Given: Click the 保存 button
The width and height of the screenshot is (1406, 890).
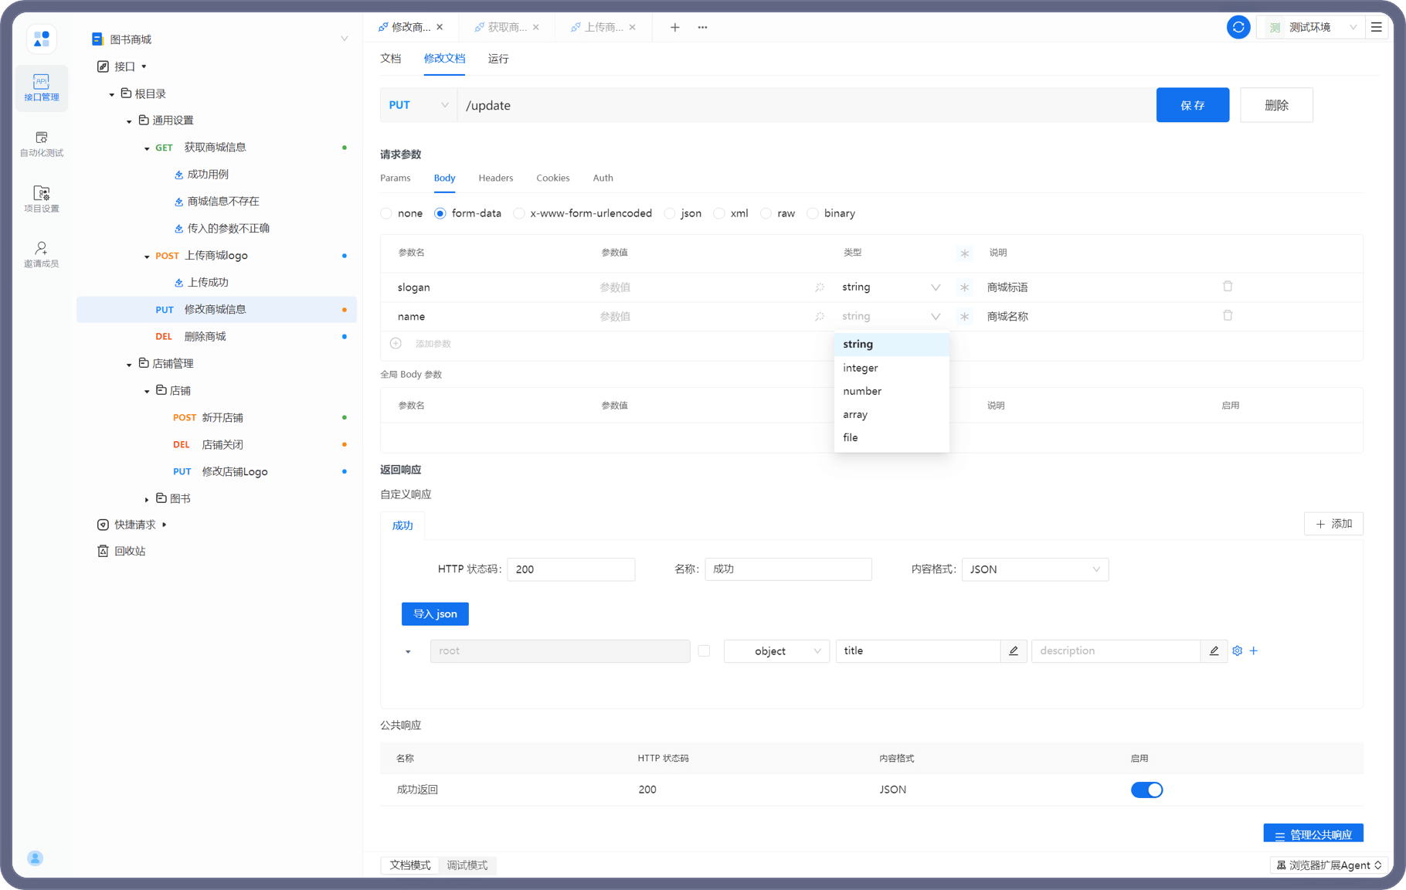Looking at the screenshot, I should click(1193, 105).
